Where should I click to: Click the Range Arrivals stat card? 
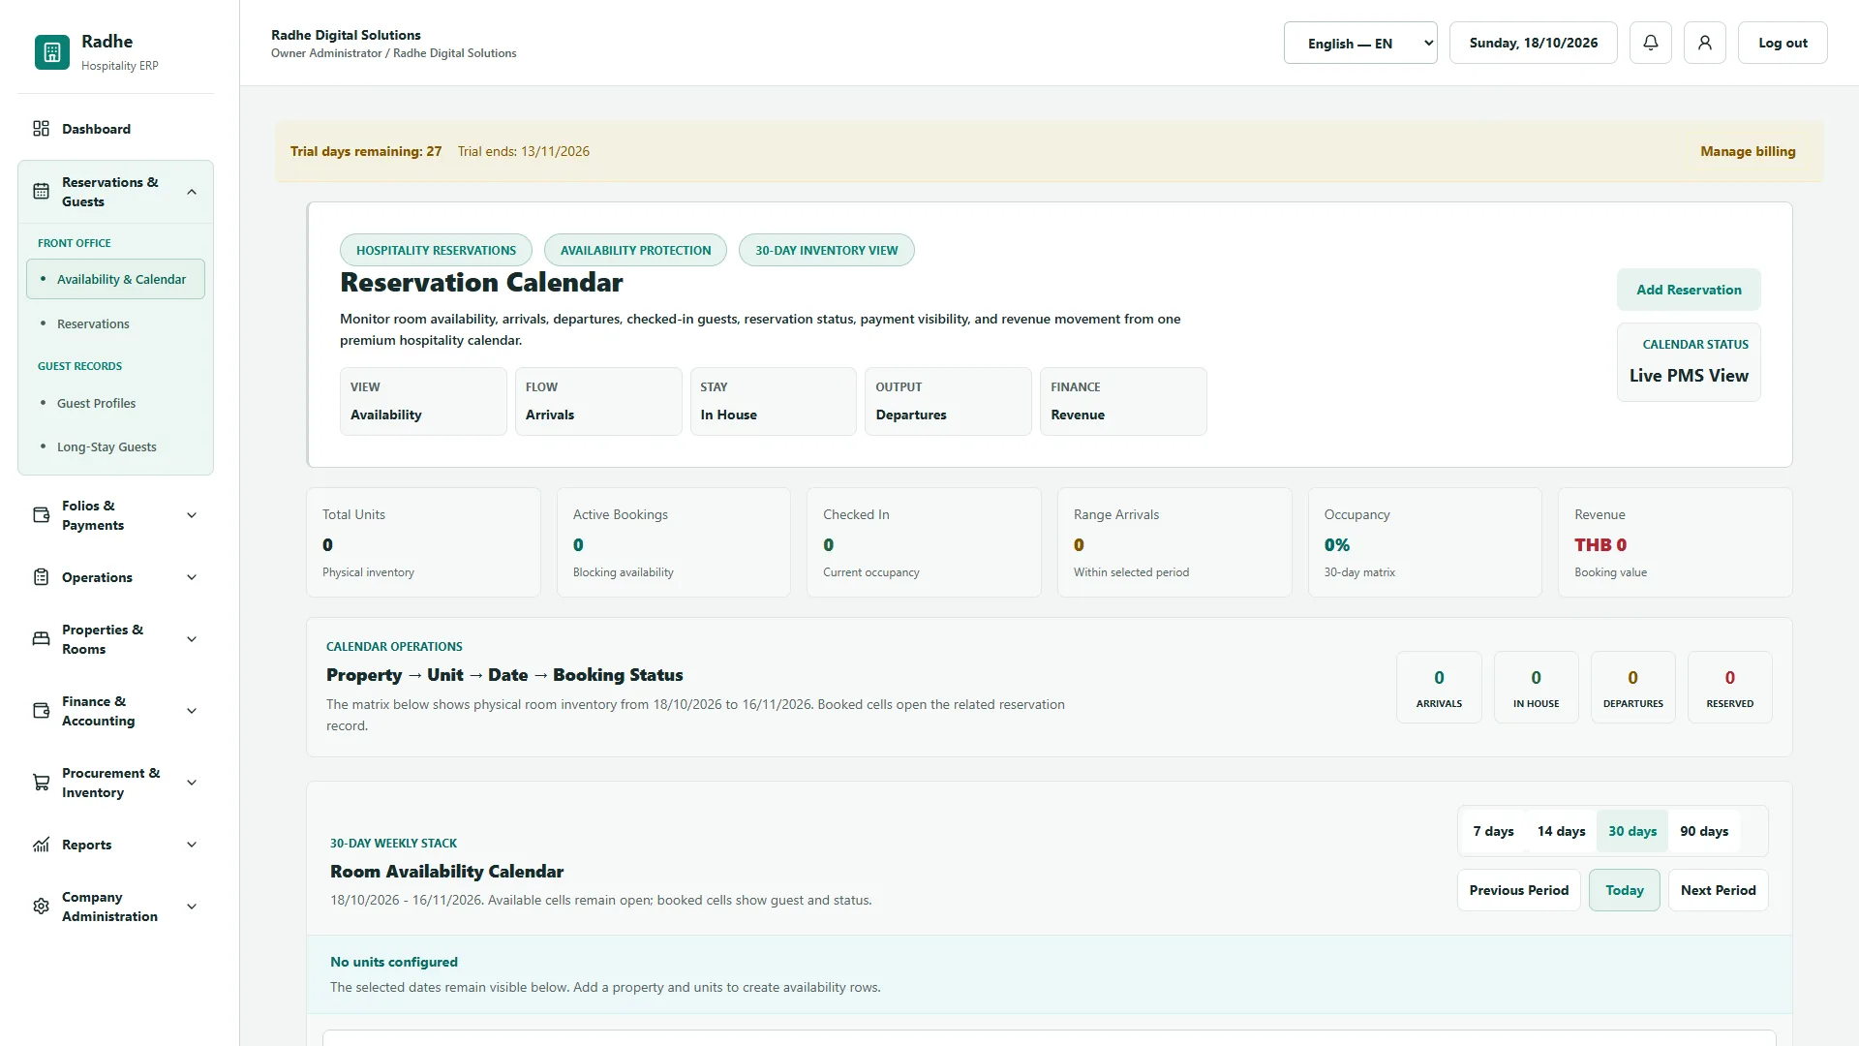tap(1174, 542)
